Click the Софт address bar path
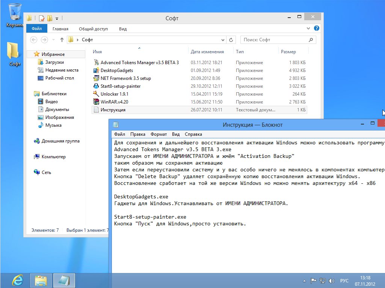This screenshot has width=385, height=288. coord(87,40)
